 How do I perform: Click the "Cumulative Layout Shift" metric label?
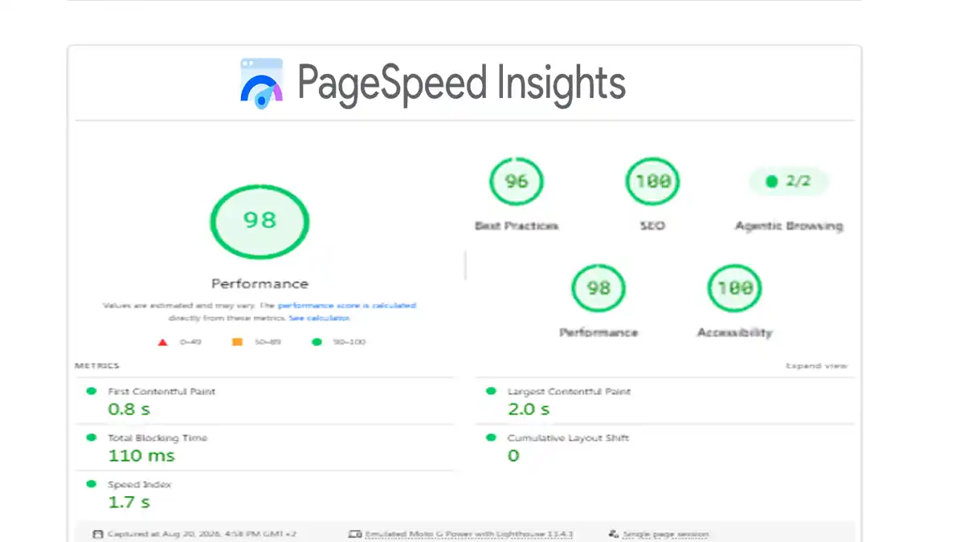(x=568, y=438)
